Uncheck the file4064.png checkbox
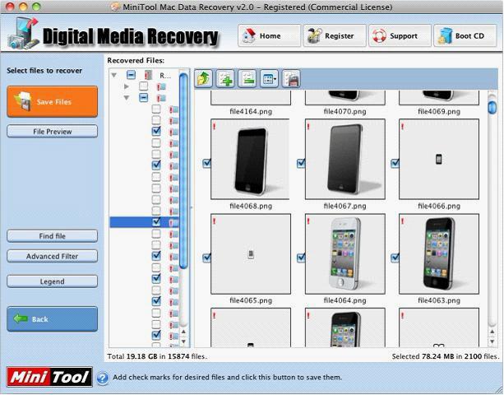 pos(301,258)
